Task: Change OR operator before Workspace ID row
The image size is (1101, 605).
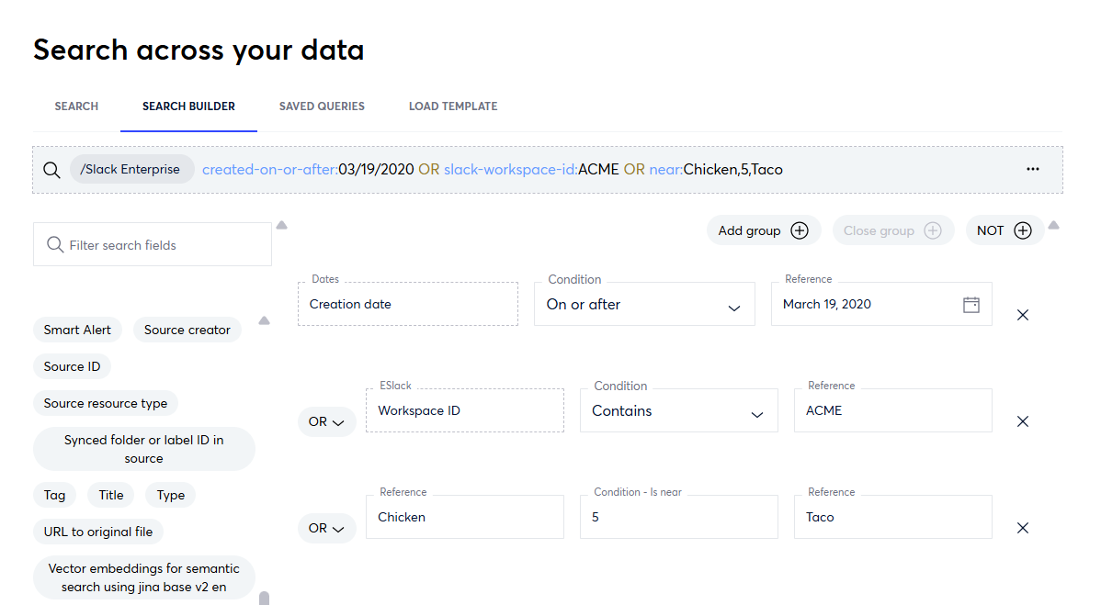Action: 326,421
